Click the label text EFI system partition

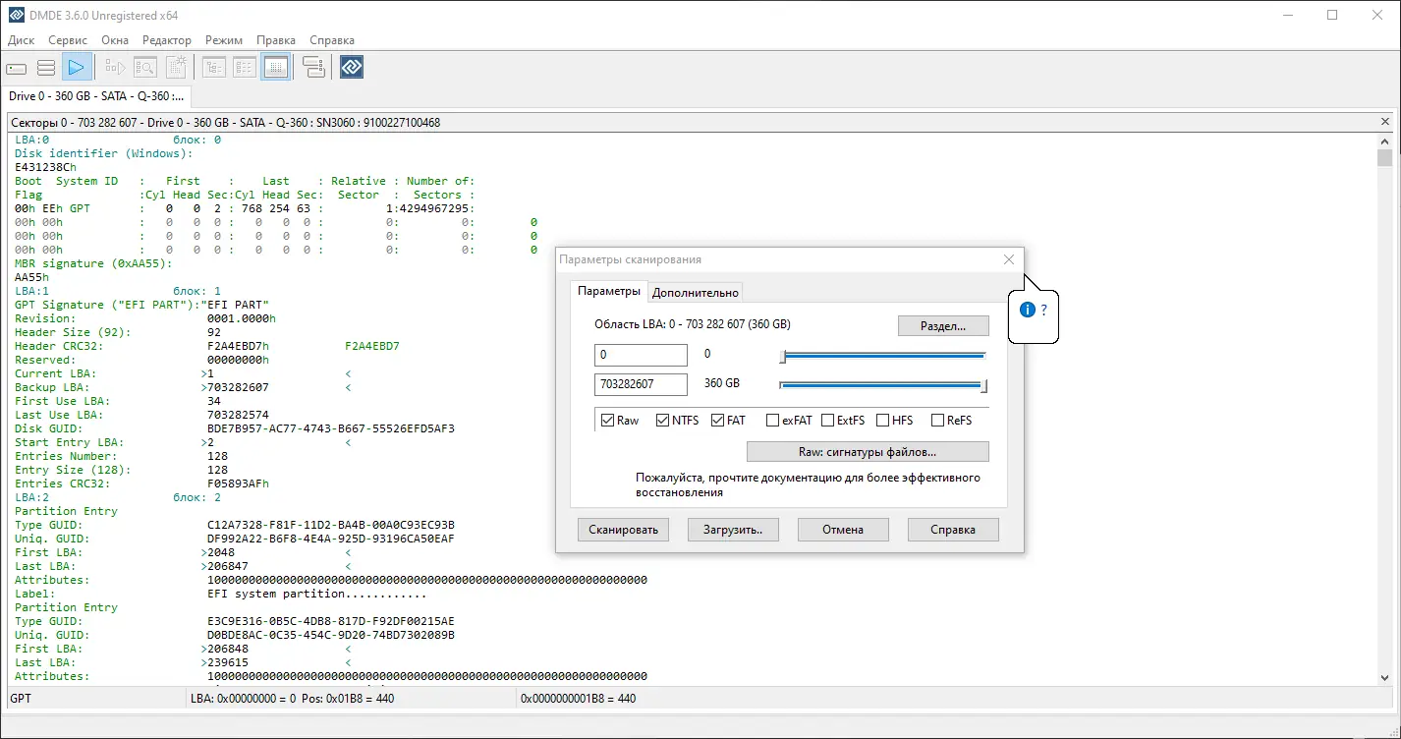coord(276,594)
